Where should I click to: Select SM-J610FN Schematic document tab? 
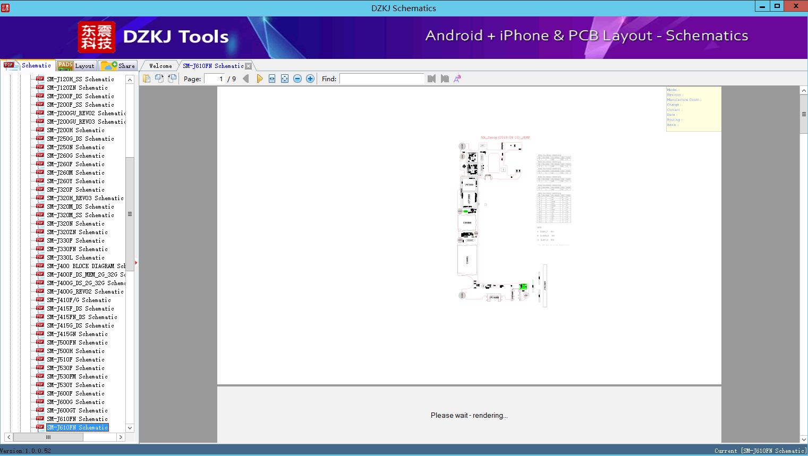(x=213, y=66)
